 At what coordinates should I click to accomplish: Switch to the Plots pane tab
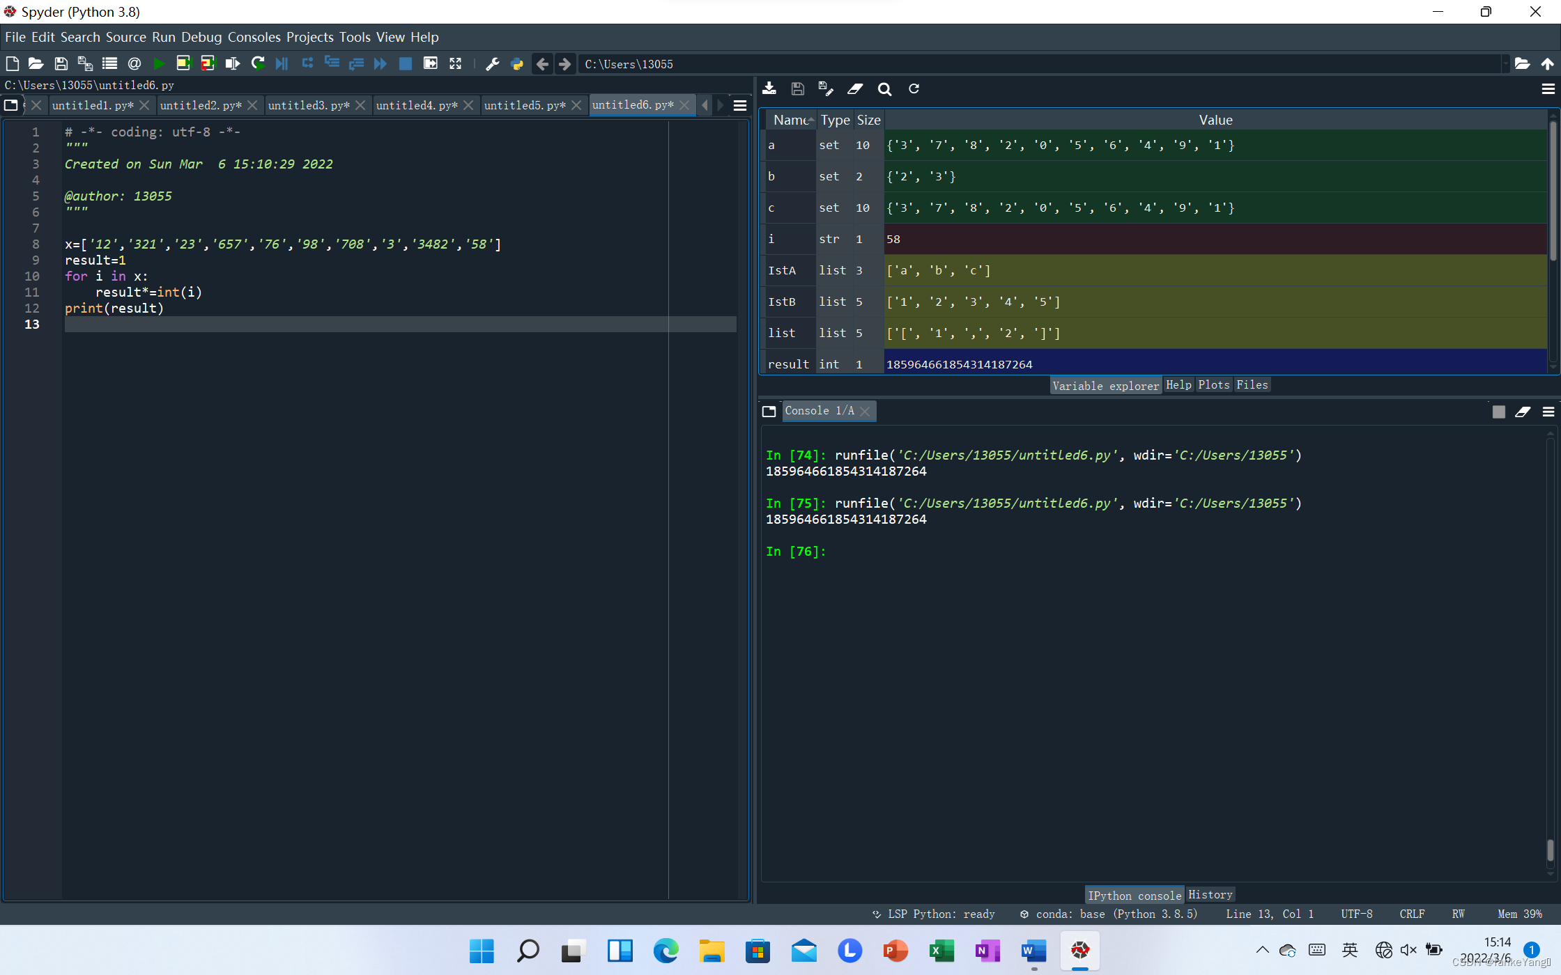pos(1213,384)
